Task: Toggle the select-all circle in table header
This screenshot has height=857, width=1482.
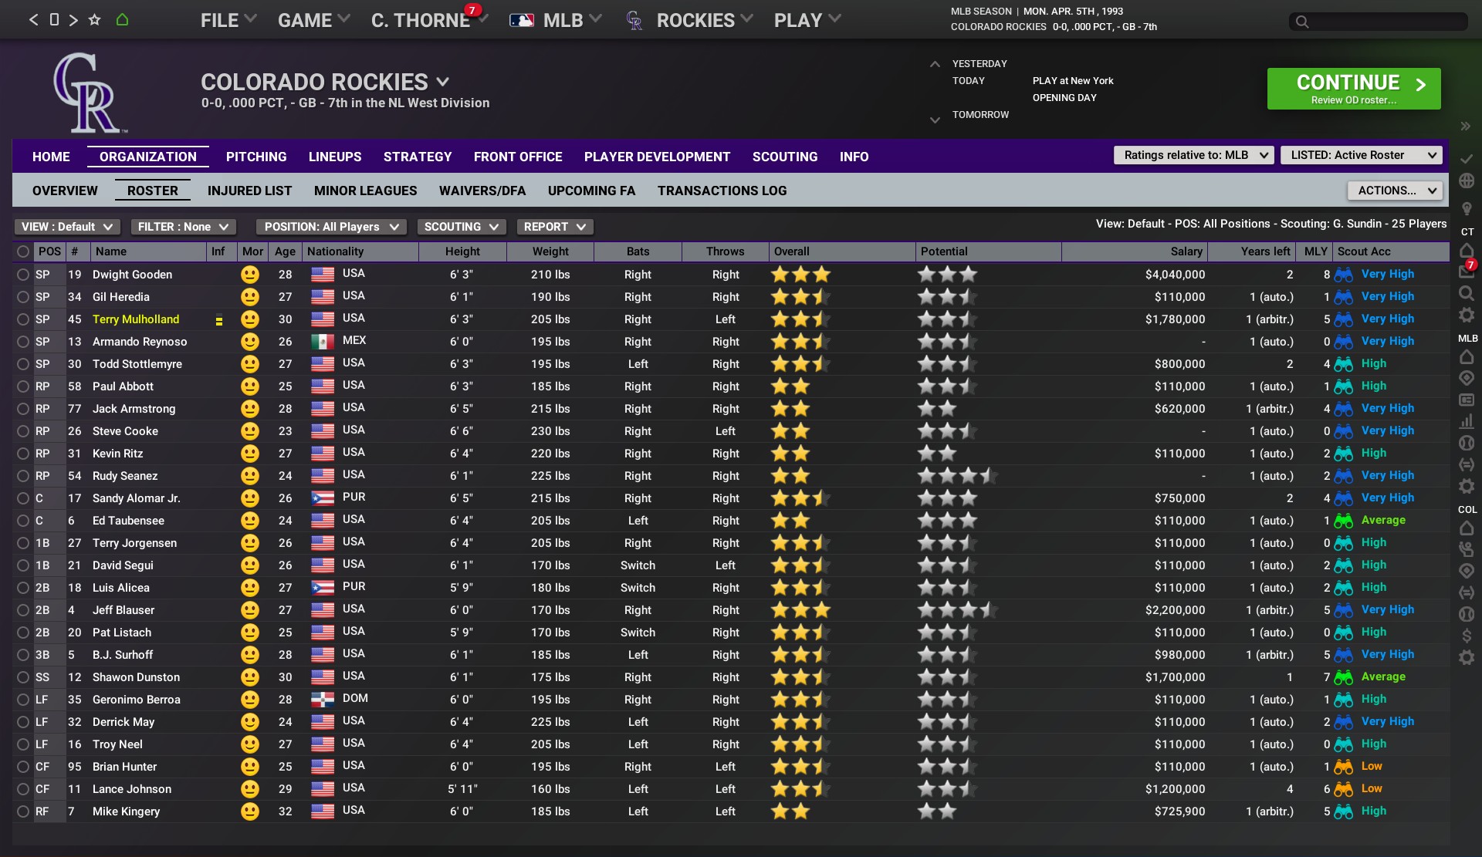Action: pos(23,251)
